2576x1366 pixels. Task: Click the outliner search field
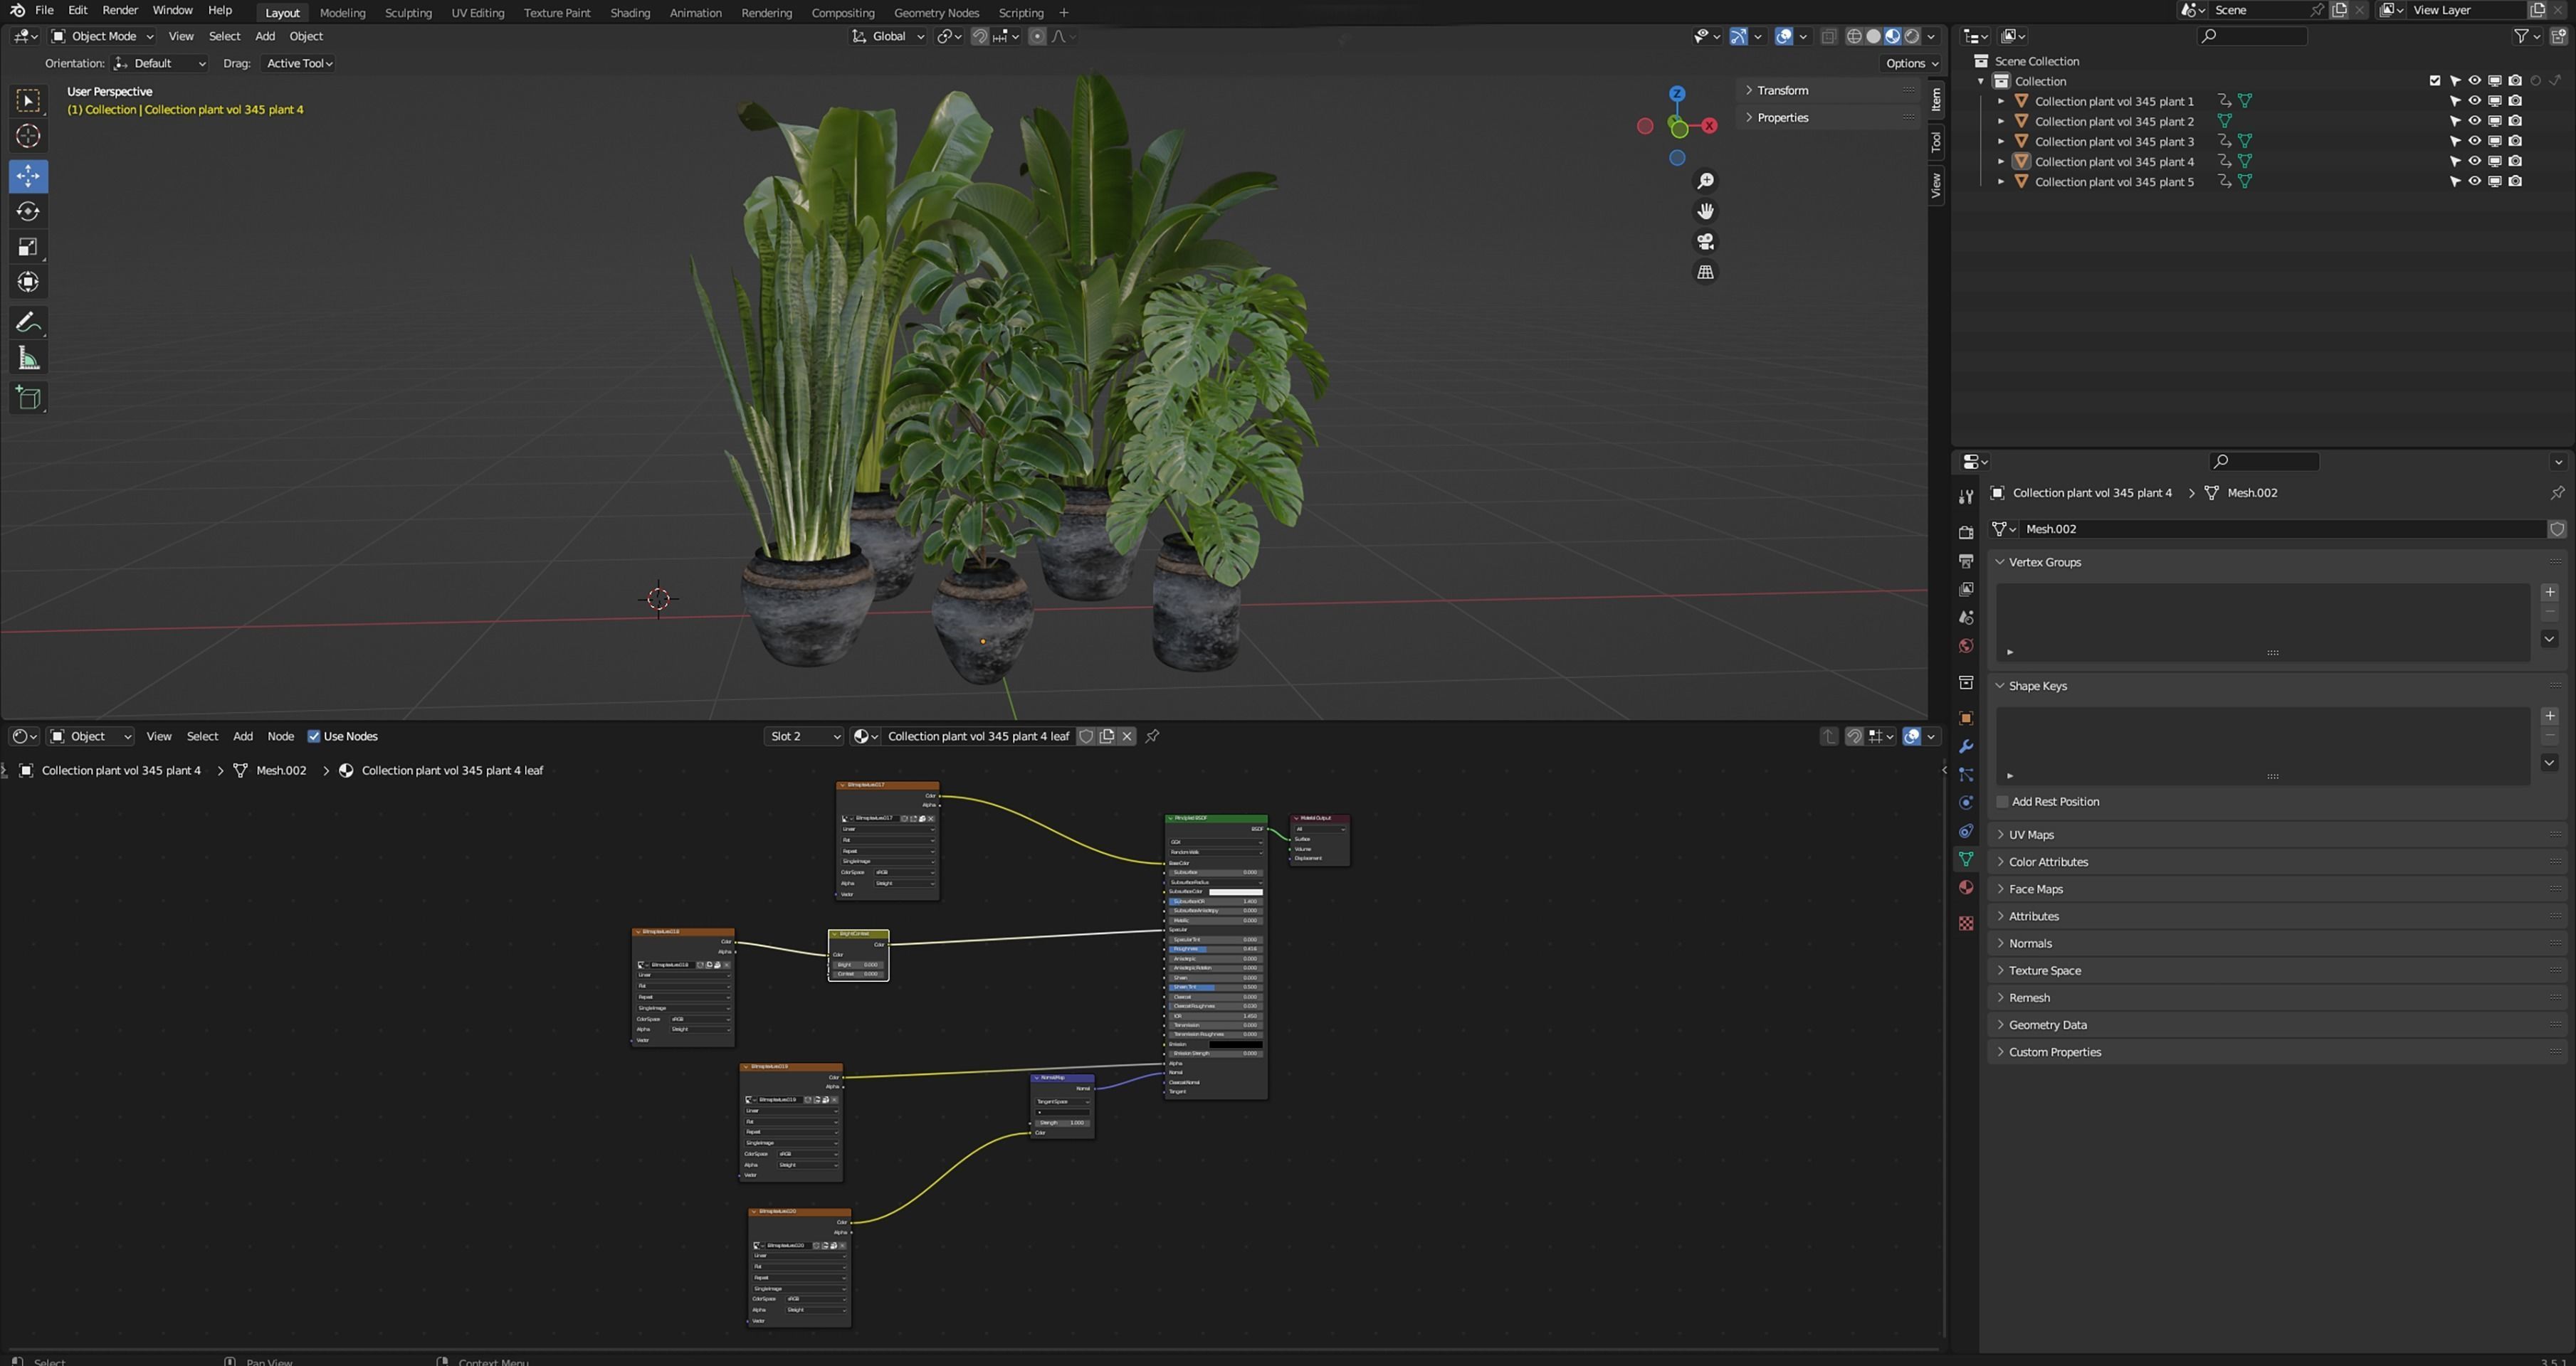2253,36
